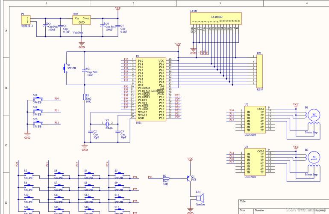
Task: Select the B2 stepper motor symbol
Action: tap(314, 158)
